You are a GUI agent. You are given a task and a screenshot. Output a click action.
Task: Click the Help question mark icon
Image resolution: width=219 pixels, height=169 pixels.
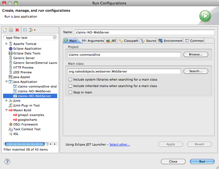(x=8, y=161)
